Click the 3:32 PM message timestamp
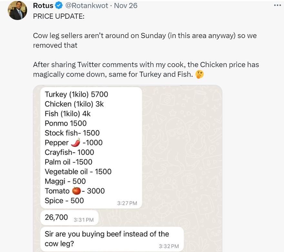The width and height of the screenshot is (284, 252). 168,246
